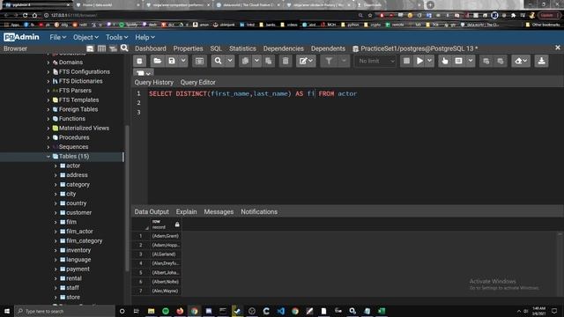564x317 pixels.
Task: Select the Functions node in tree
Action: 72,119
